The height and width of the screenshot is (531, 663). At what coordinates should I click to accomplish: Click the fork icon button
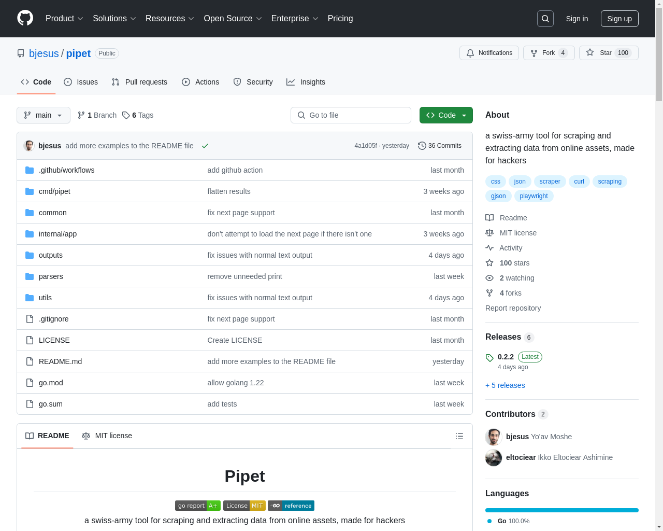[534, 53]
